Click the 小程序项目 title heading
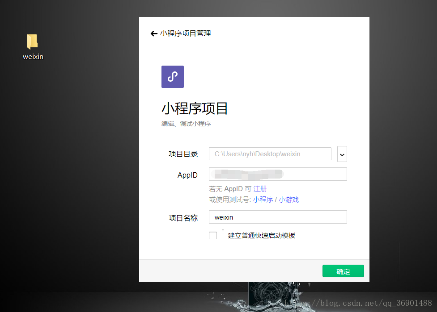Viewport: 437px width, 312px height. [195, 108]
